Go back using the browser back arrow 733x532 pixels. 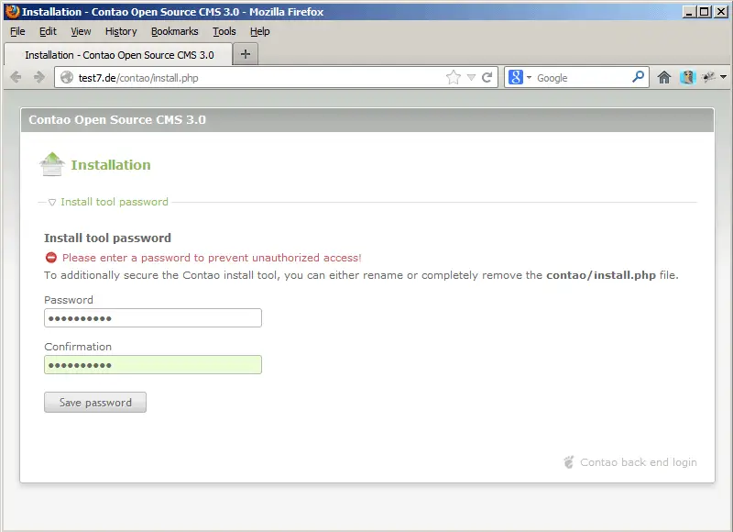click(16, 77)
